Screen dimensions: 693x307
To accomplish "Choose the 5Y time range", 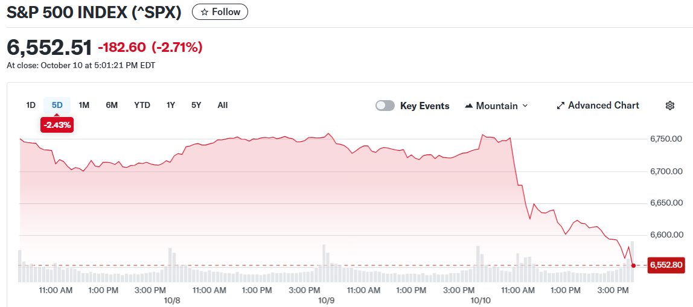I will pos(196,105).
